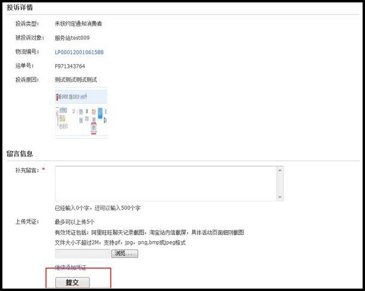Focus the 补充留言 message text area
365x291 pixels.
[x=165, y=184]
